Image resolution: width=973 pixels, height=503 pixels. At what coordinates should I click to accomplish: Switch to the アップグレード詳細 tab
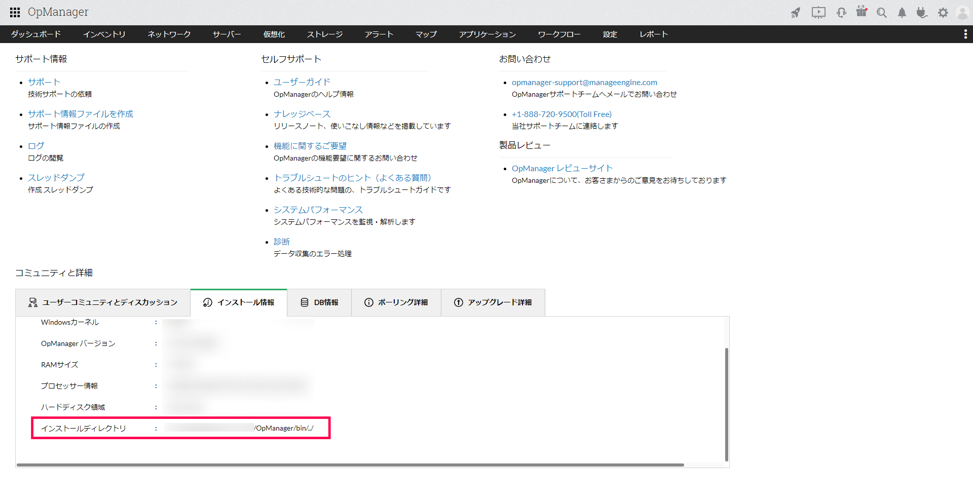point(493,302)
